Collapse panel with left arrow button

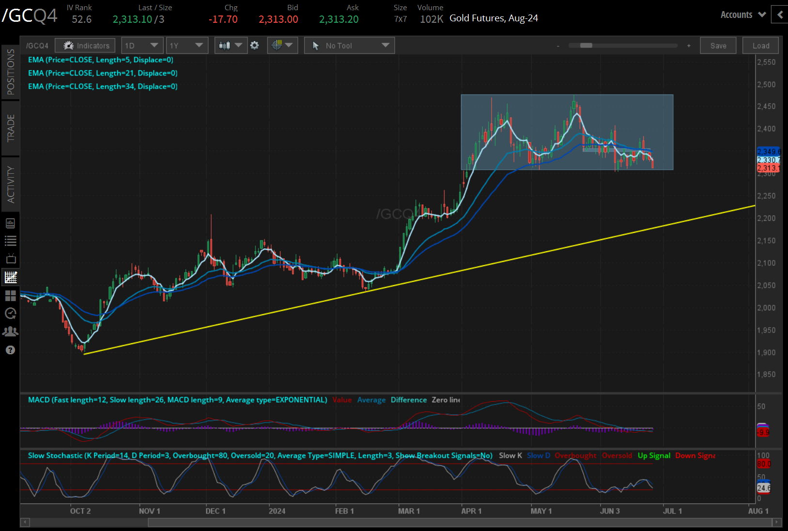pos(780,15)
